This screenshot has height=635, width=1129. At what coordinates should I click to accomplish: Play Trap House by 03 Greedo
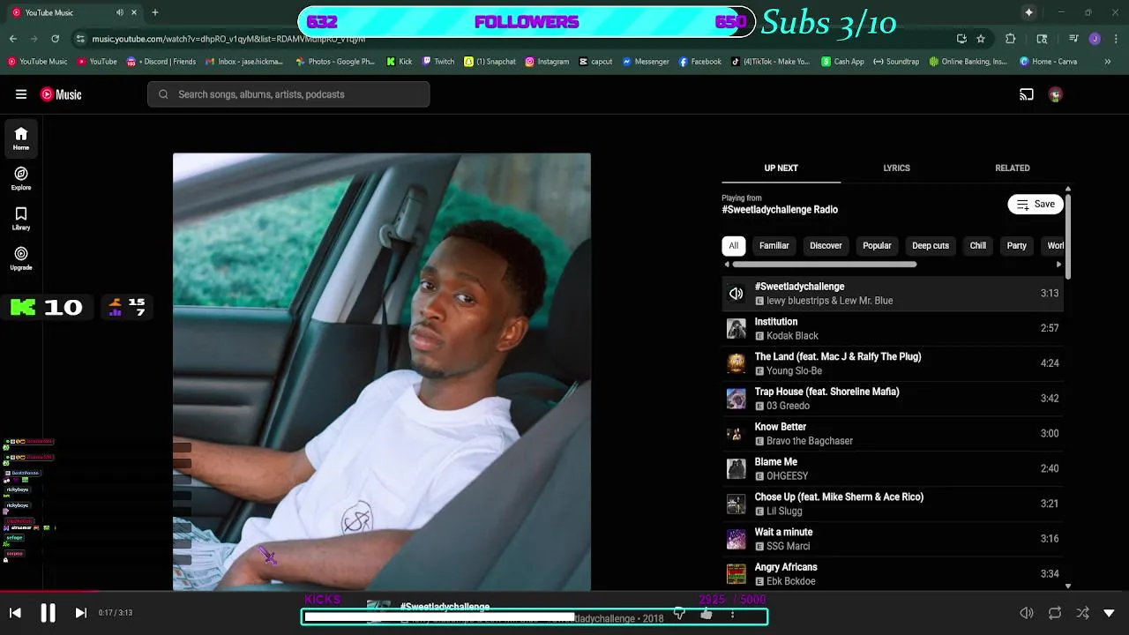(893, 399)
